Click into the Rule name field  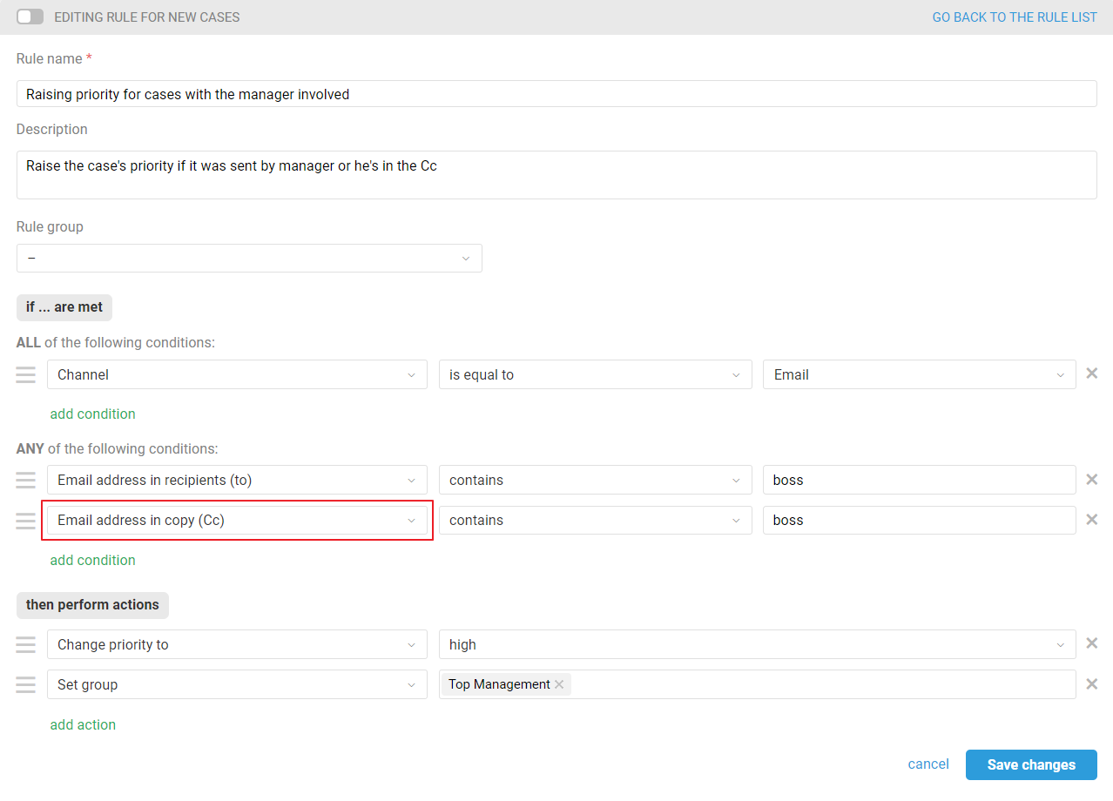point(556,94)
